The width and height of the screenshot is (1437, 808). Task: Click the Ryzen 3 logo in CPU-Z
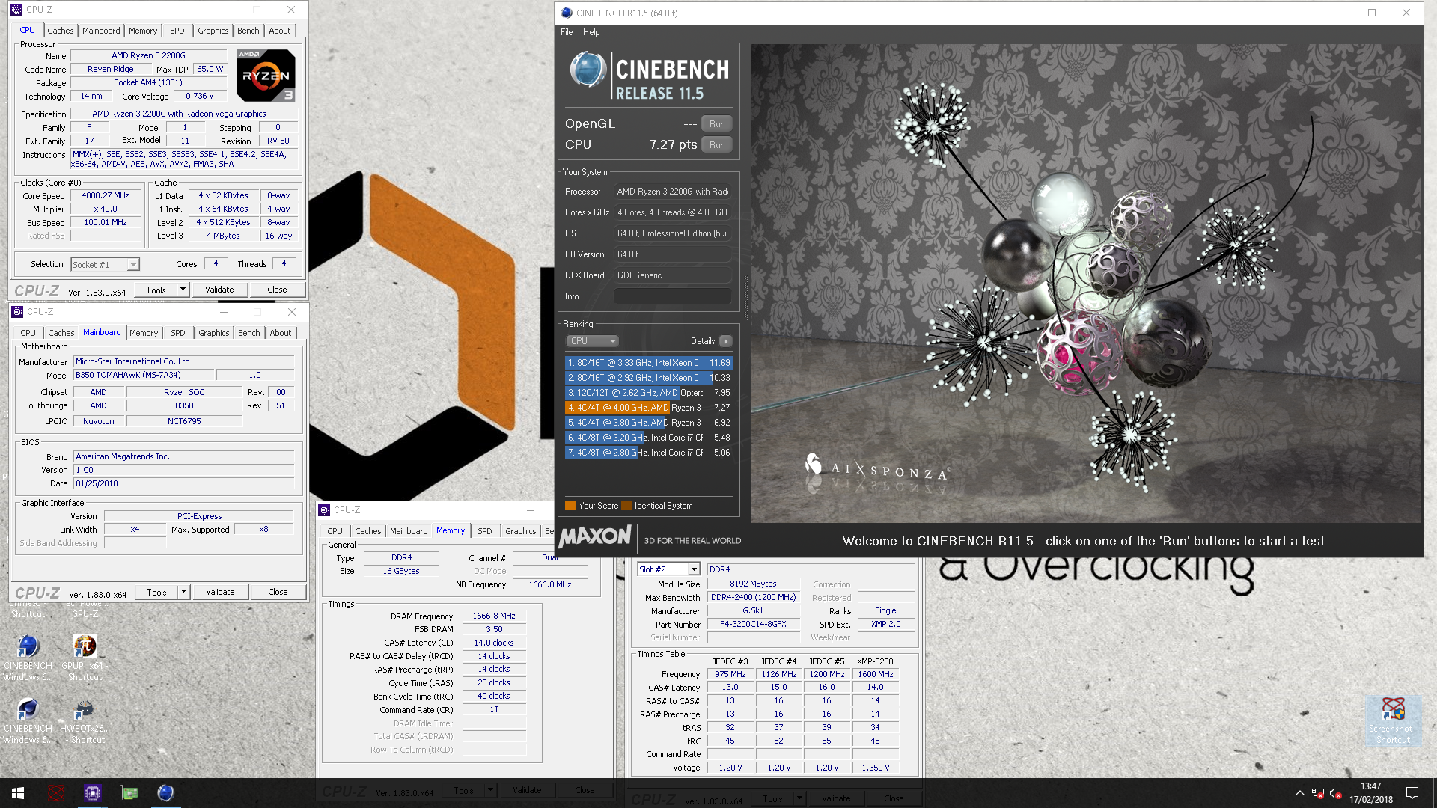pyautogui.click(x=266, y=75)
